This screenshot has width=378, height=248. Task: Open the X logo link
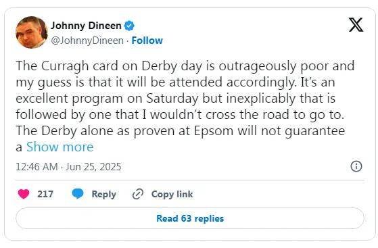[x=356, y=24]
